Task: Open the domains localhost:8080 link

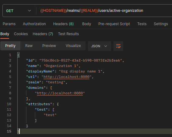Action: [60, 93]
